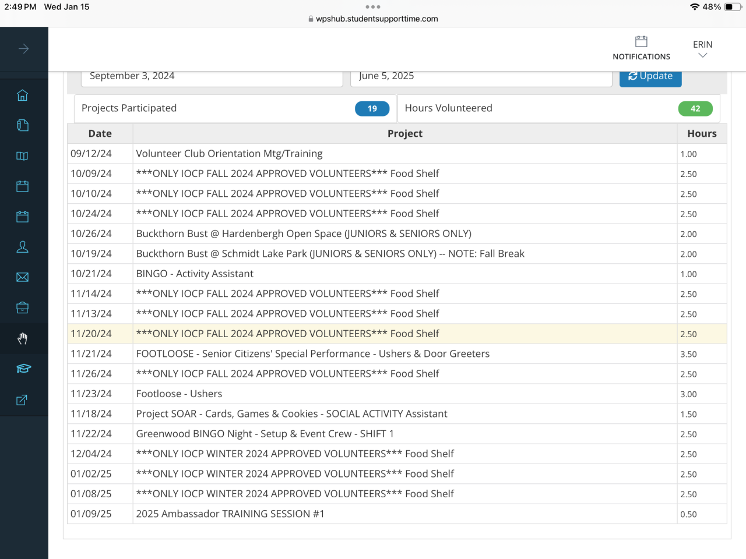Select the Date column header
The image size is (746, 559).
click(100, 133)
